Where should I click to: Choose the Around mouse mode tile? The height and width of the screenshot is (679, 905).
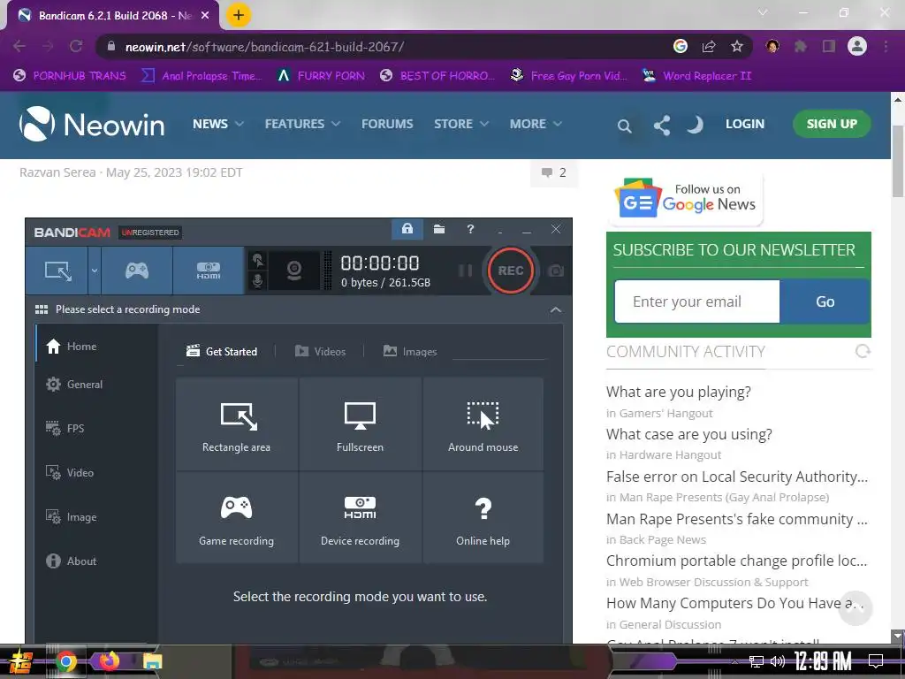click(483, 424)
